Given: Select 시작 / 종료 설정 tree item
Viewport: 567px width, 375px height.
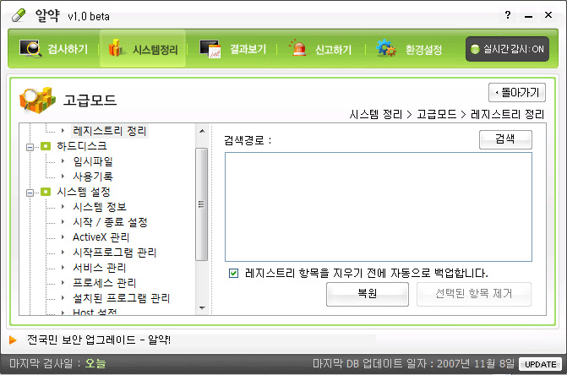Looking at the screenshot, I should pos(110,222).
